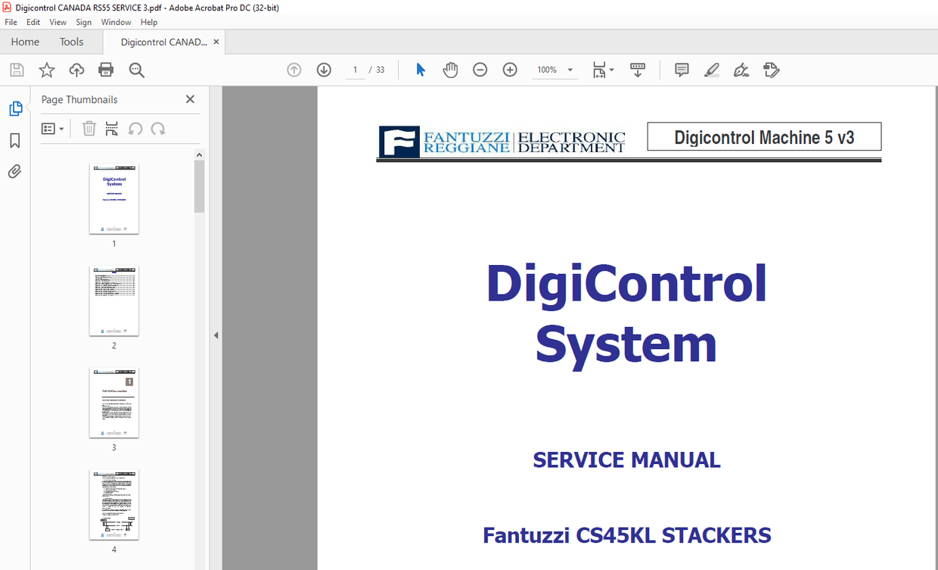Viewport: 938px width, 570px height.
Task: Go to the next page
Action: [324, 70]
